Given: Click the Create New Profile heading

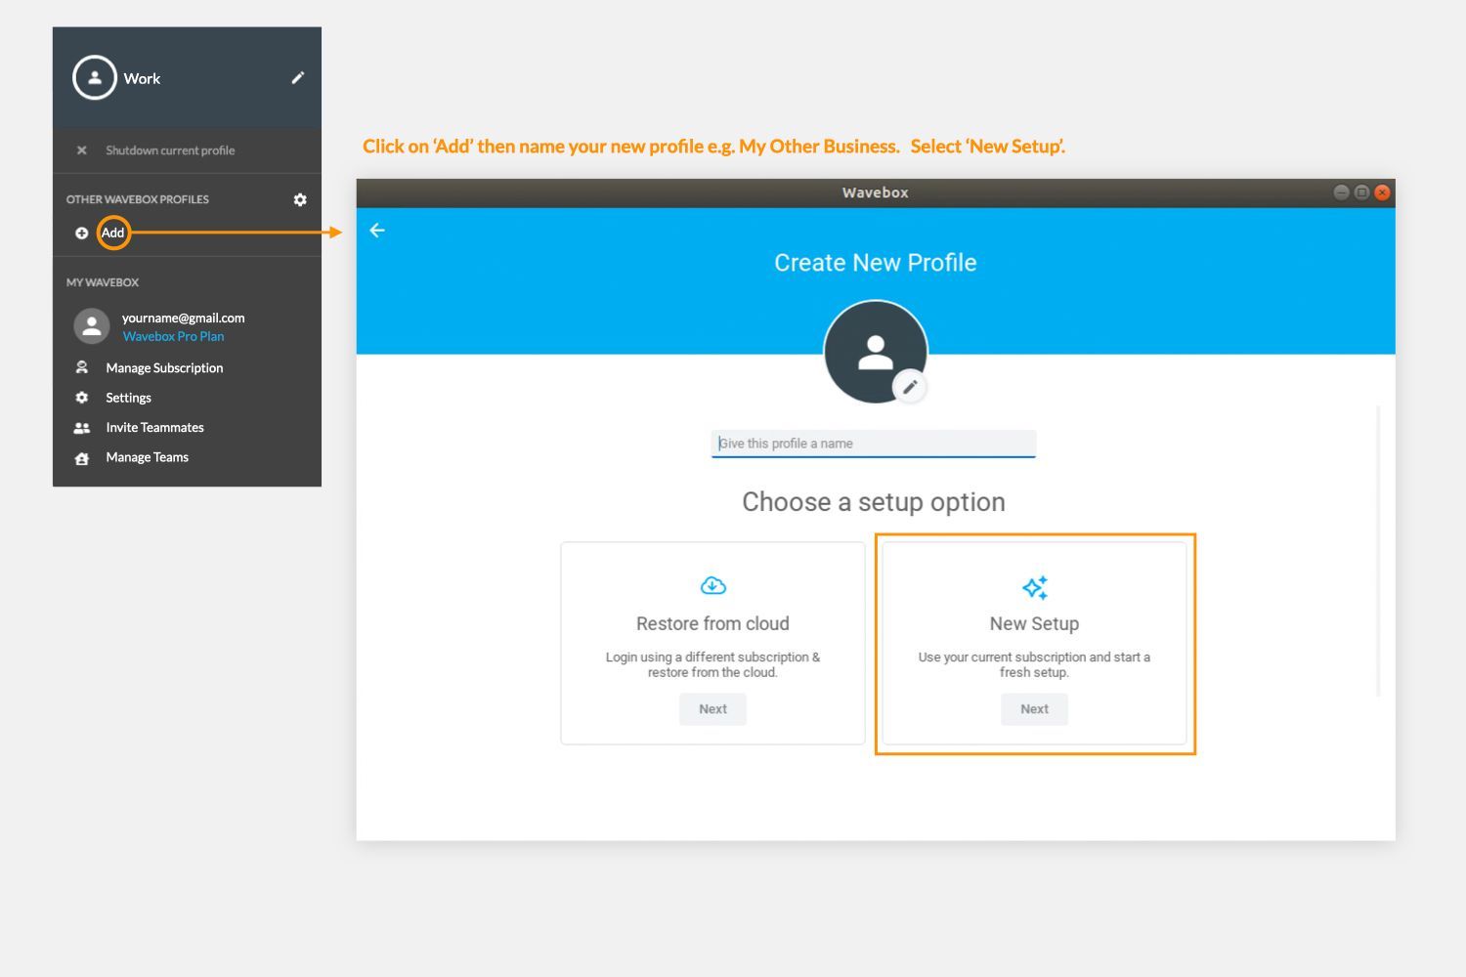Looking at the screenshot, I should click(x=876, y=263).
